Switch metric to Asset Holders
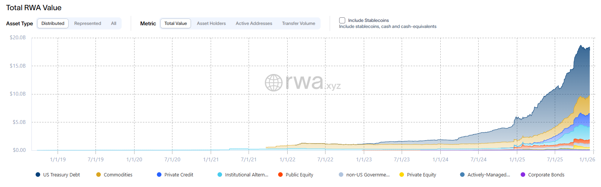The image size is (601, 187). tap(211, 23)
